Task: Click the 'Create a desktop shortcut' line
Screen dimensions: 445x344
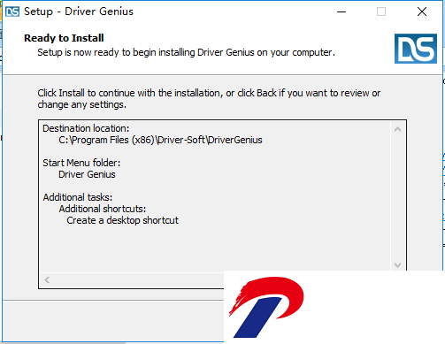Action: 122,220
